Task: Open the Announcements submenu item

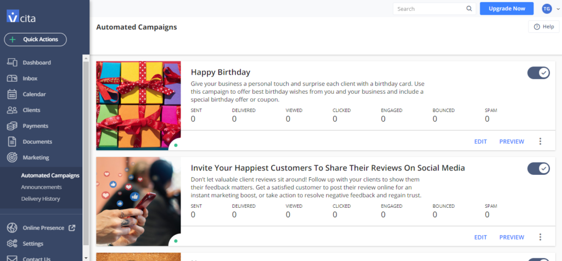Action: (x=41, y=187)
